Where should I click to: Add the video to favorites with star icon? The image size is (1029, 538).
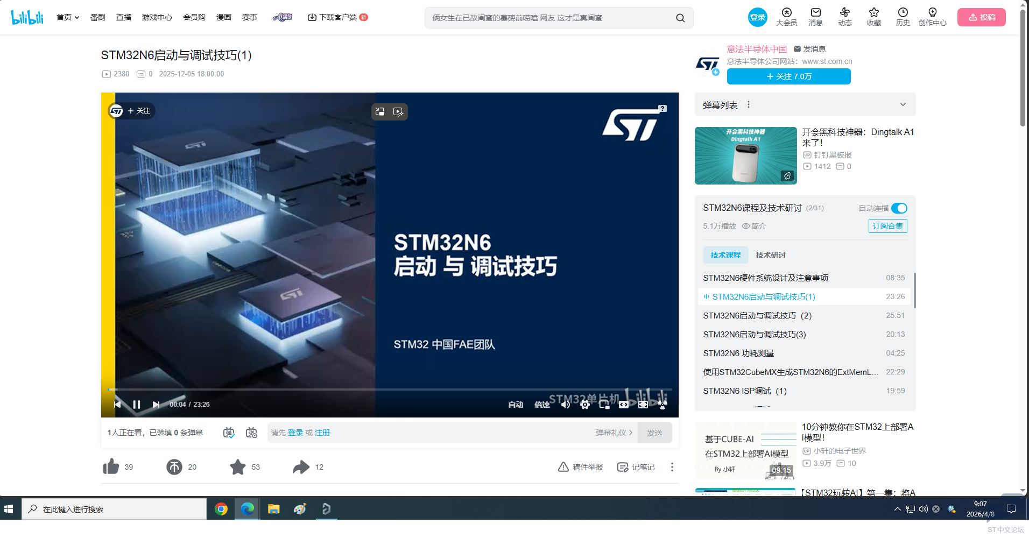237,467
